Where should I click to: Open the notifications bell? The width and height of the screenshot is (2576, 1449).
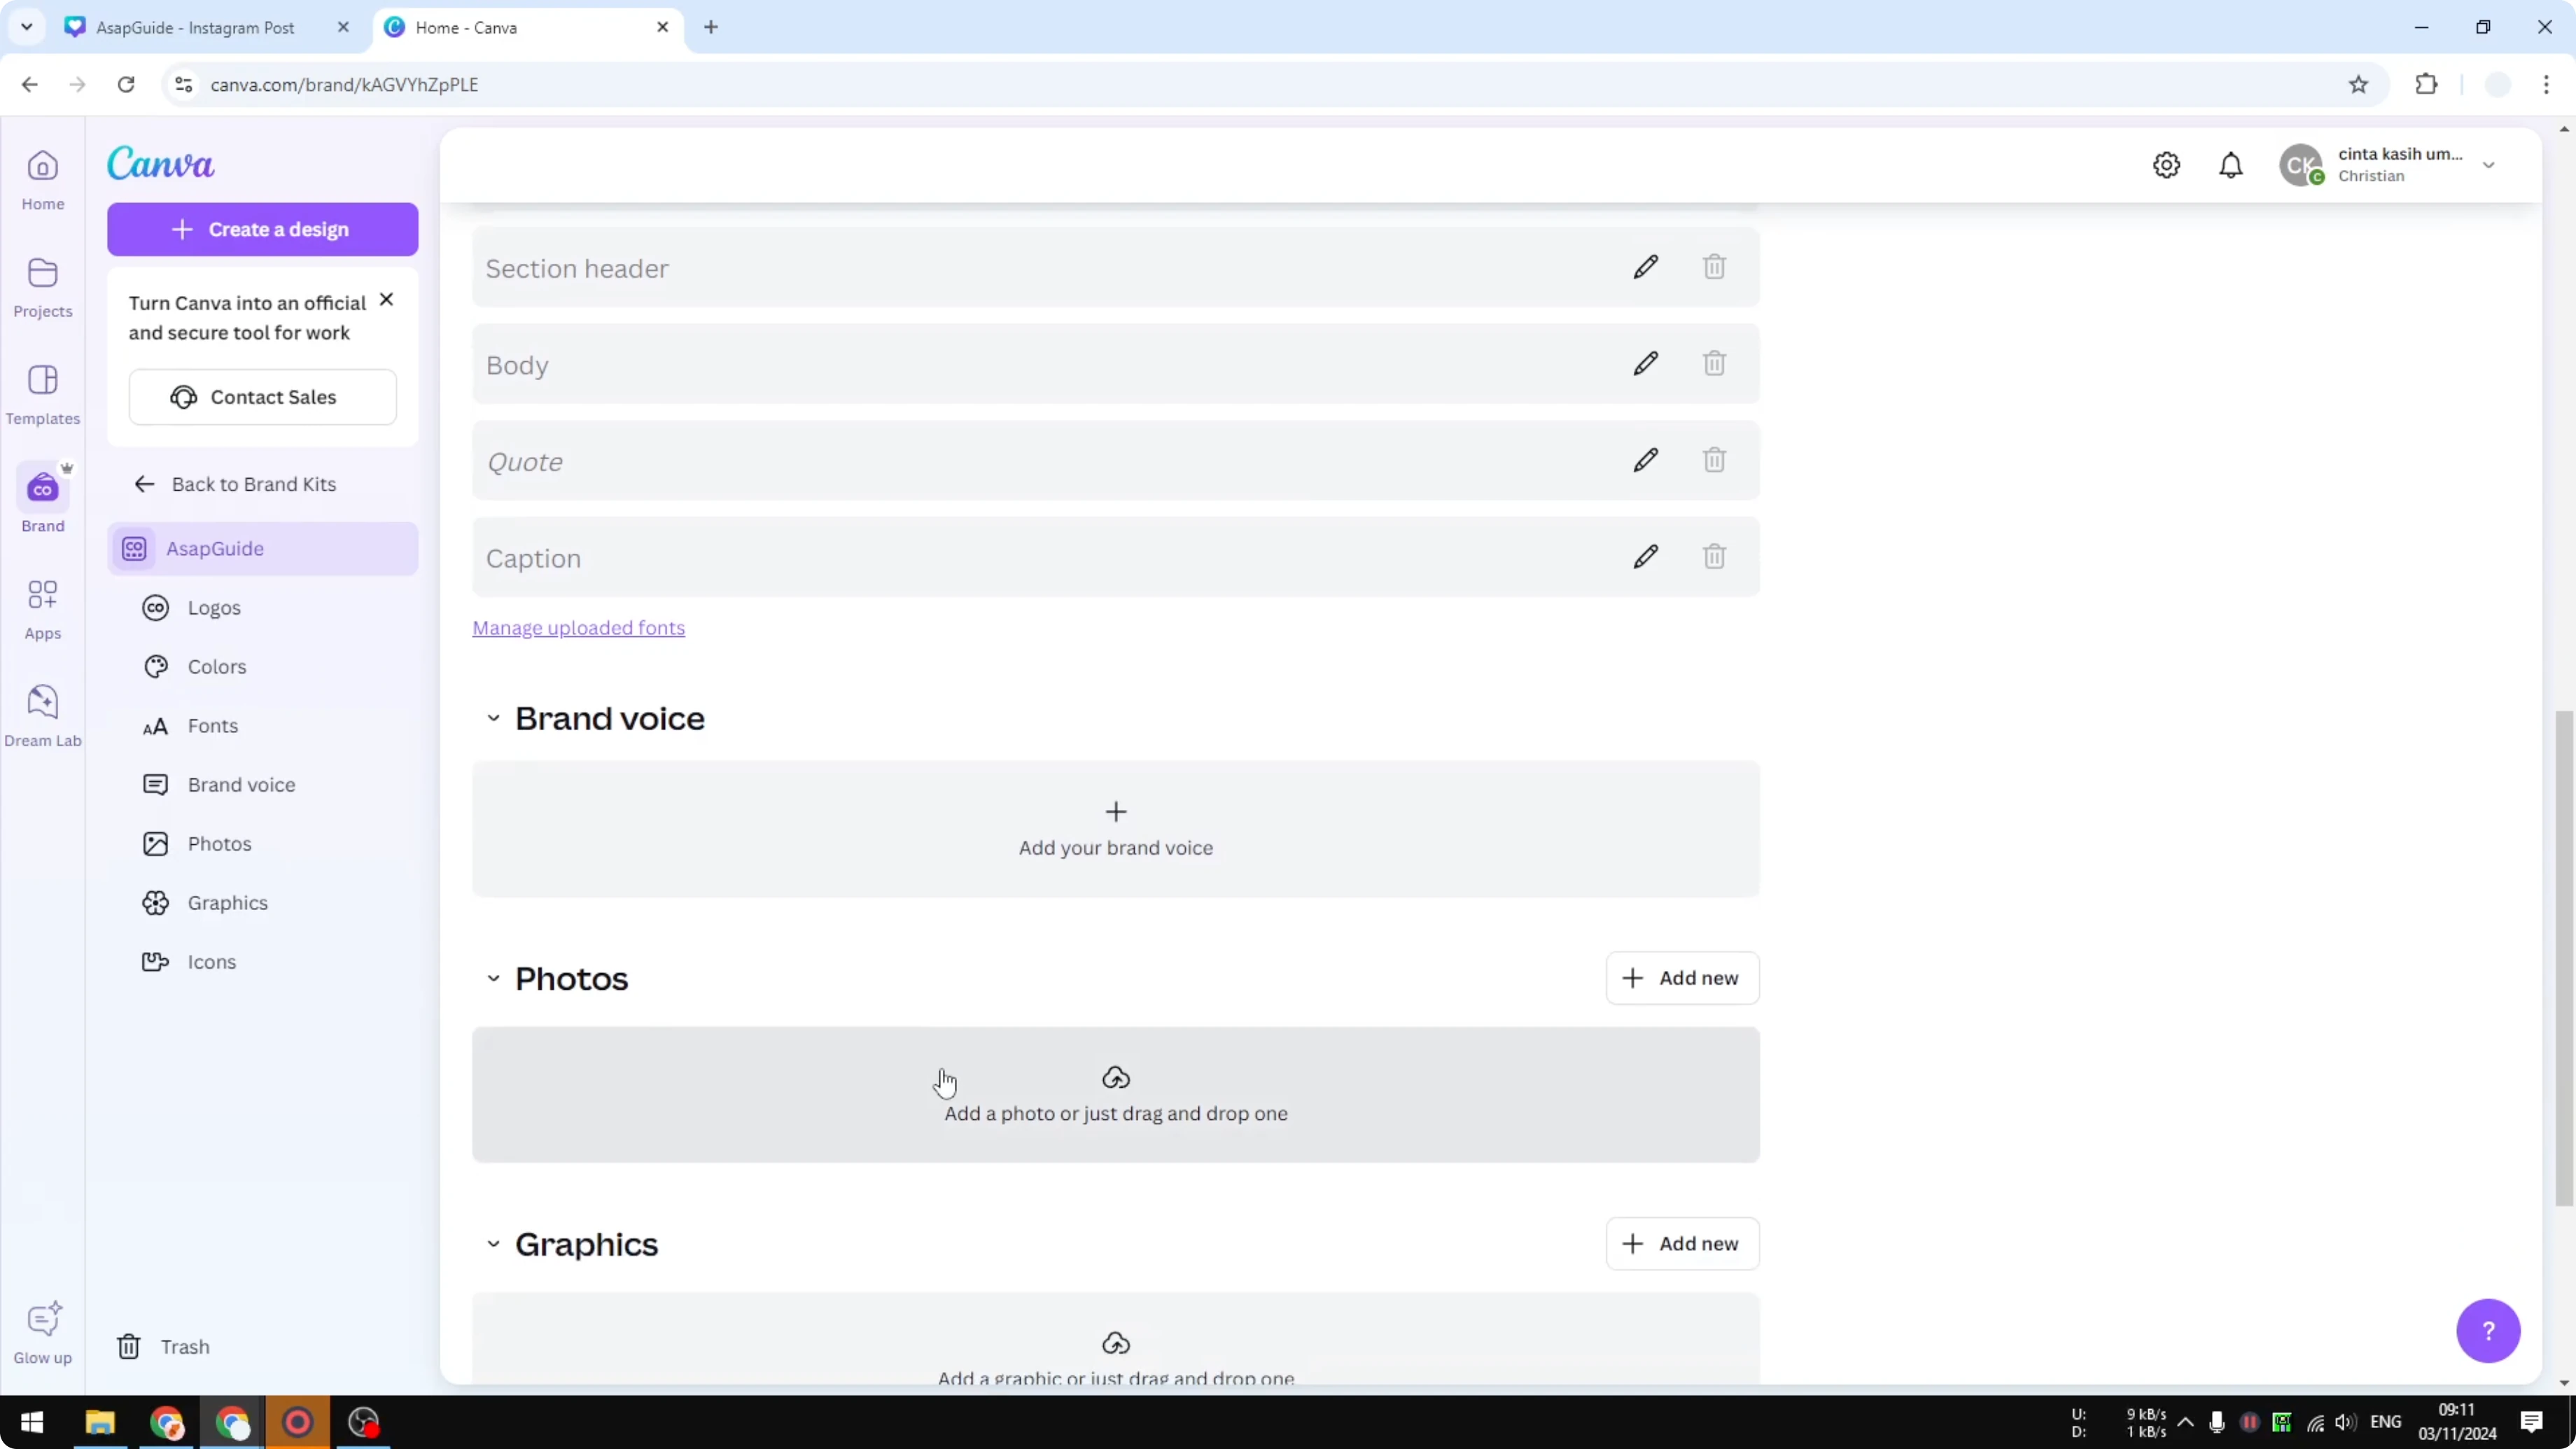2231,165
